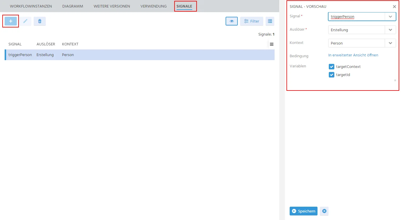Uncheck the targetId variable

pyautogui.click(x=331, y=75)
